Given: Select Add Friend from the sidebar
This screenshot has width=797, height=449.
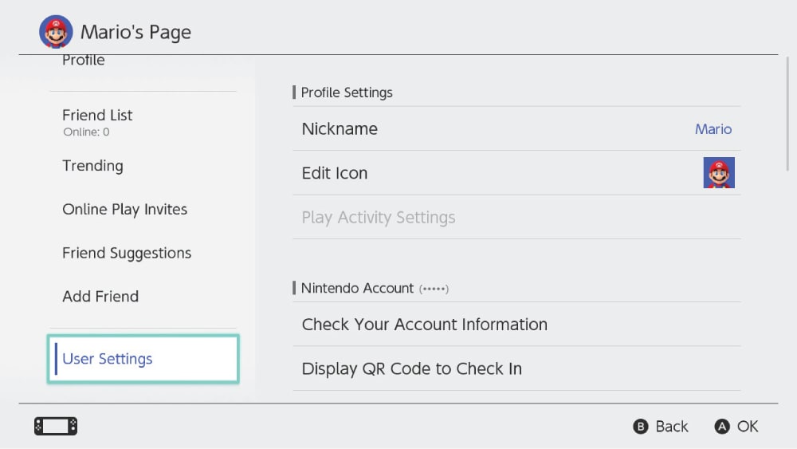Looking at the screenshot, I should pos(100,297).
